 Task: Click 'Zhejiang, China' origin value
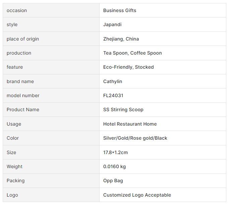pyautogui.click(x=121, y=39)
